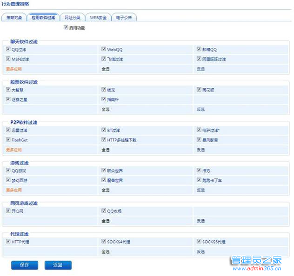Click 反选 in 代理过滤 section
This screenshot has width=294, height=276.
pos(201,252)
